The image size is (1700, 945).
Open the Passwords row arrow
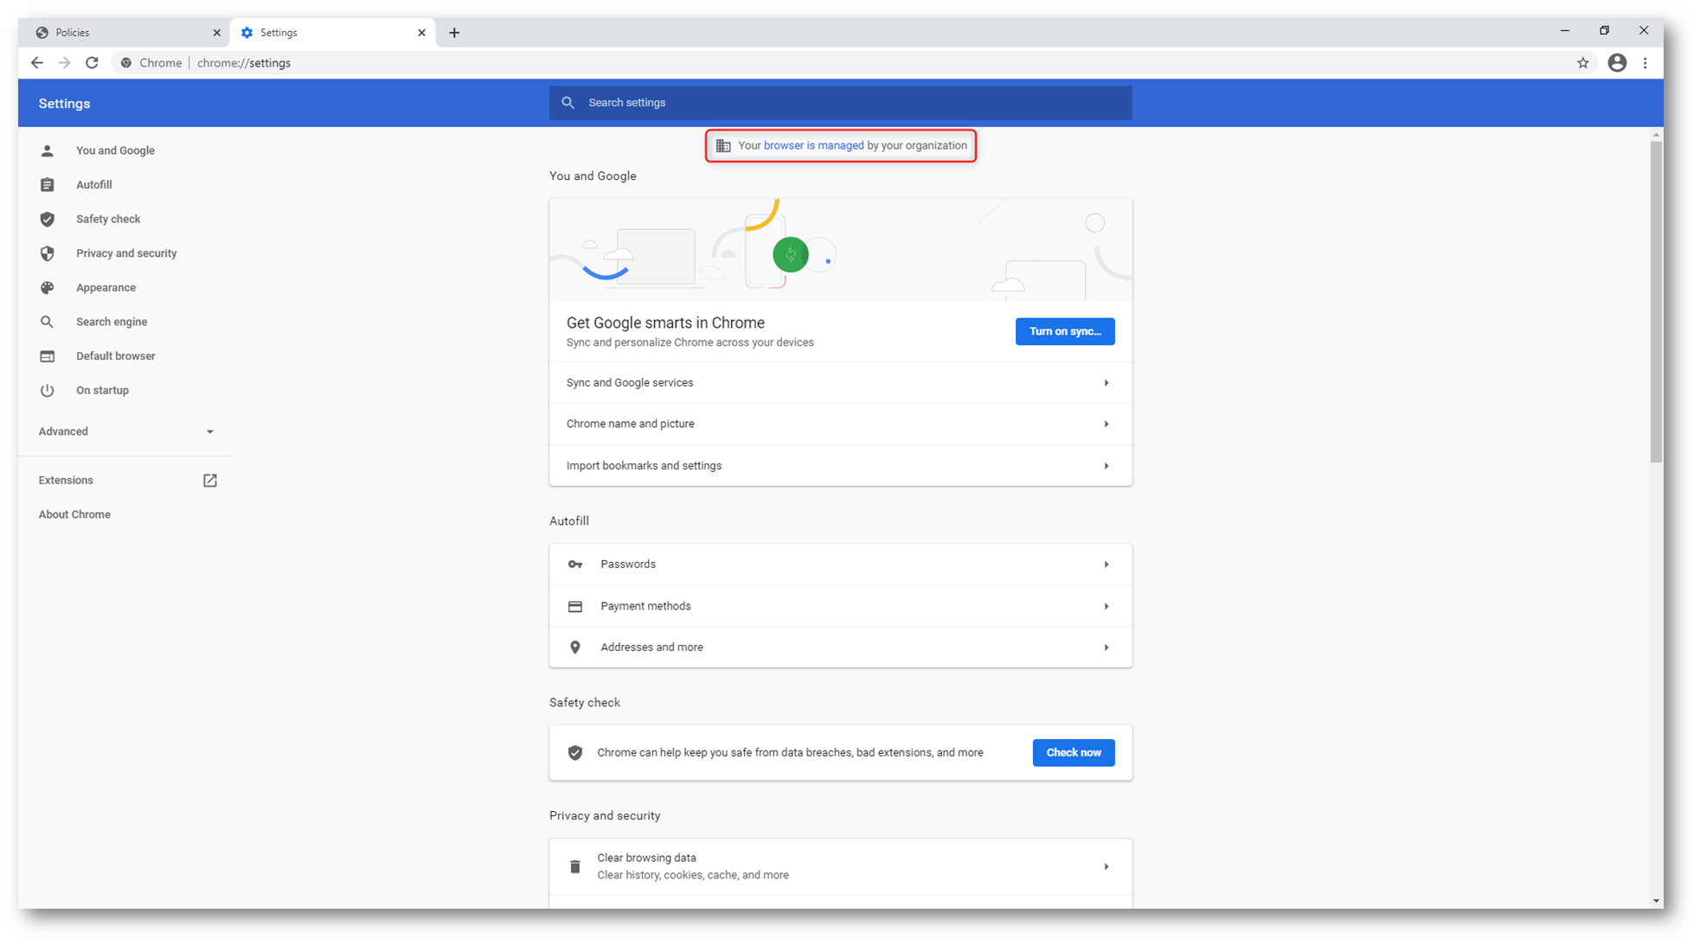click(1106, 565)
